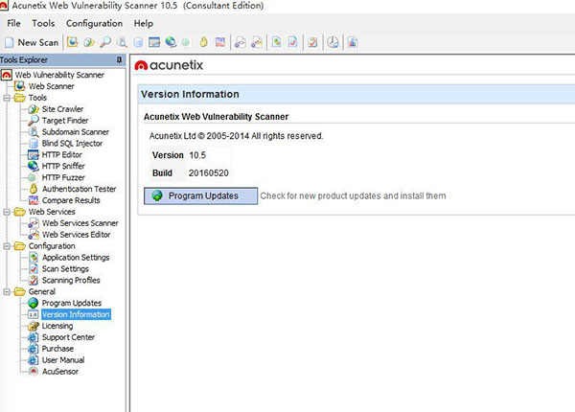Select Compare Results tree item
This screenshot has height=412, width=575.
(x=71, y=200)
